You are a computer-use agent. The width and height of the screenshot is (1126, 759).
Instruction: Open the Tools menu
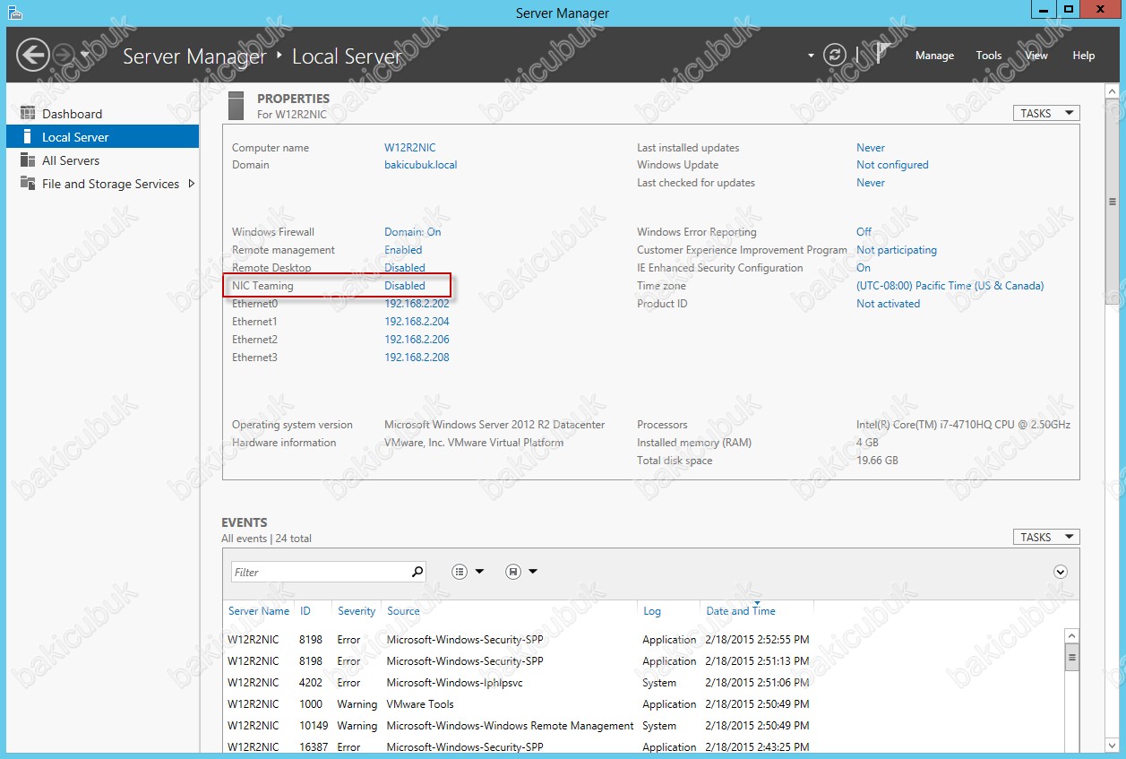(989, 56)
